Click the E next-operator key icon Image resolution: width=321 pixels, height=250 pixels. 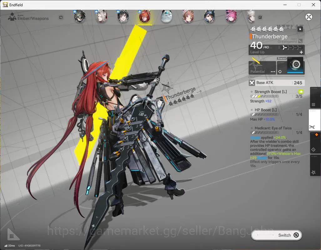[x=260, y=17]
